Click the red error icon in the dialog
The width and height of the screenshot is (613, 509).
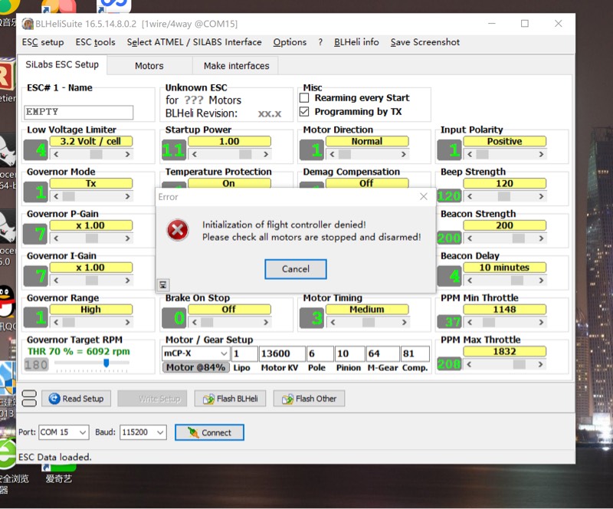point(178,230)
